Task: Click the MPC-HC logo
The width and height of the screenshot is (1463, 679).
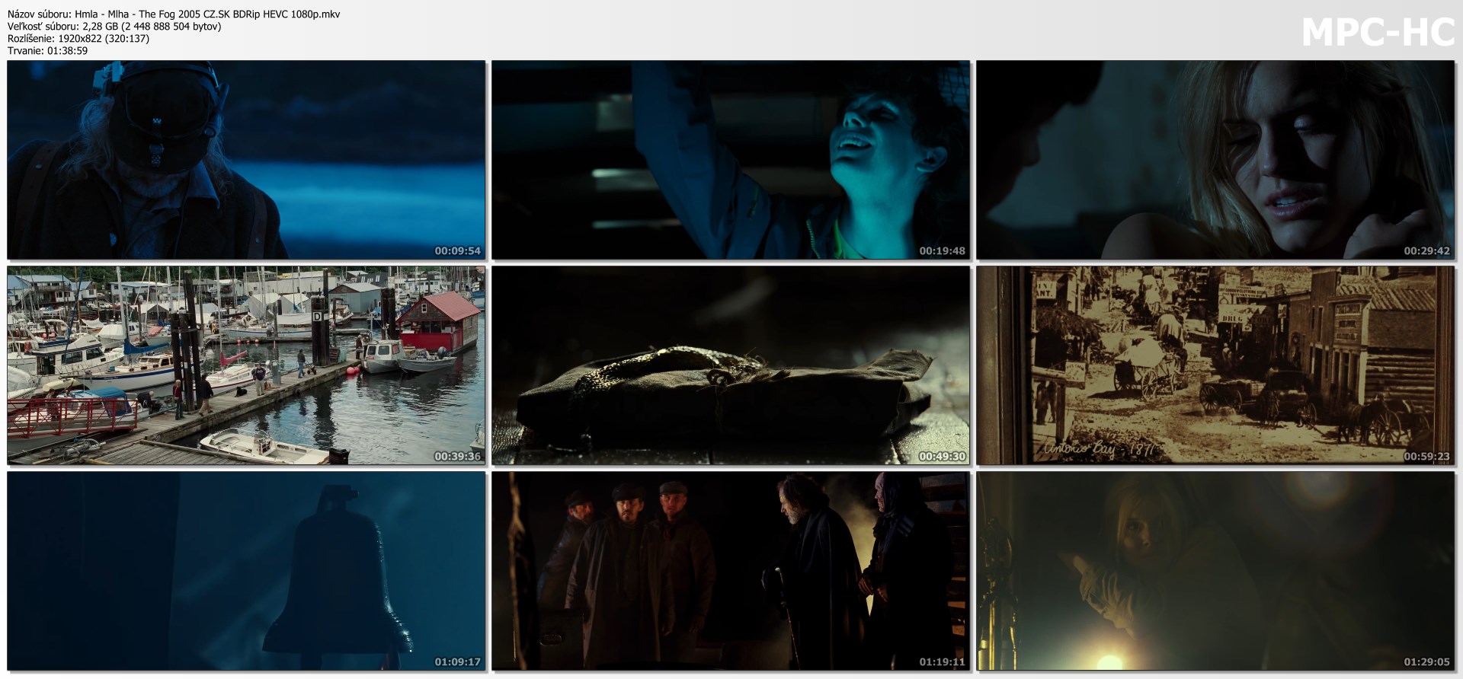Action: [1378, 33]
